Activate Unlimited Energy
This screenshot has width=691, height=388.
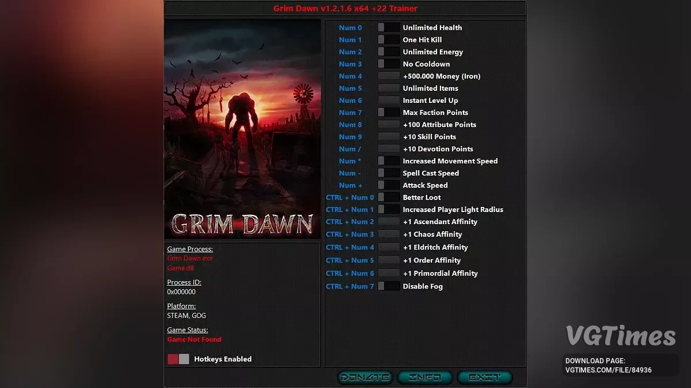tap(388, 52)
